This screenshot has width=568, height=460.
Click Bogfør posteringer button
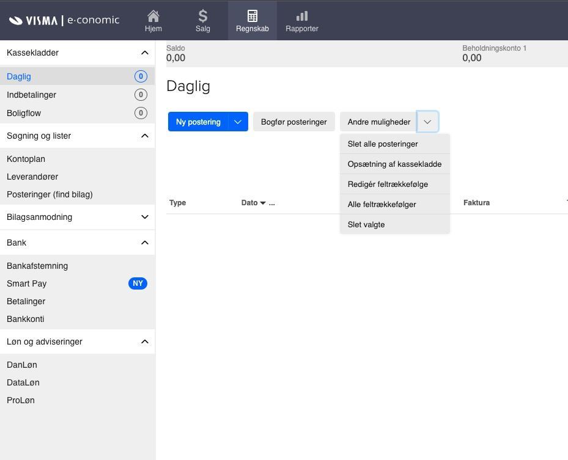coord(293,122)
